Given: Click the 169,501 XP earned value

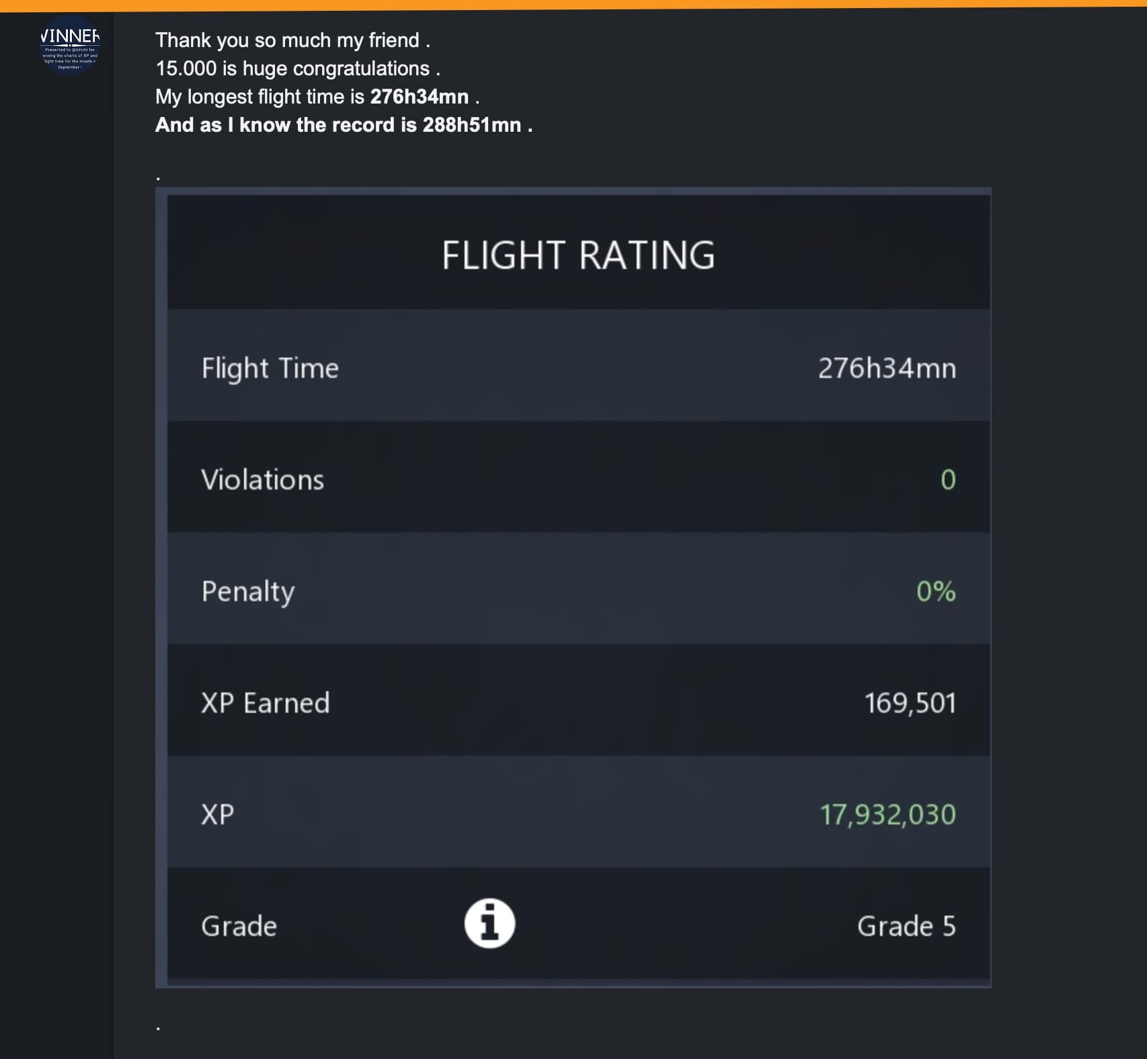Looking at the screenshot, I should (x=910, y=703).
